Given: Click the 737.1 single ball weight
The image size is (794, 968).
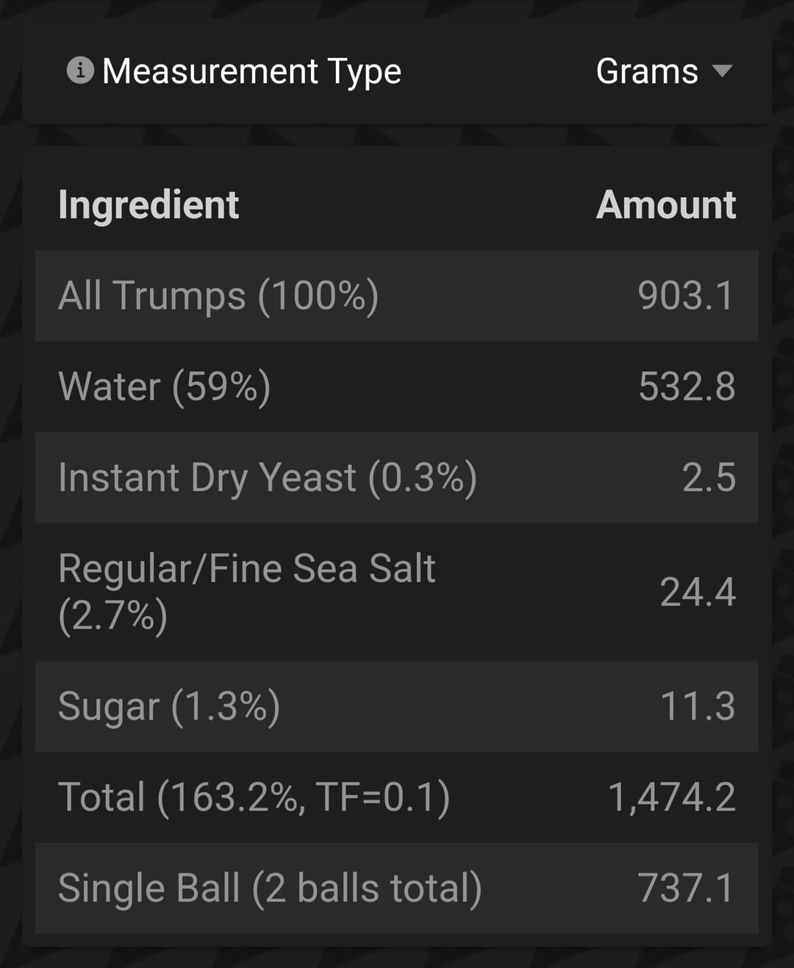Looking at the screenshot, I should pyautogui.click(x=685, y=889).
